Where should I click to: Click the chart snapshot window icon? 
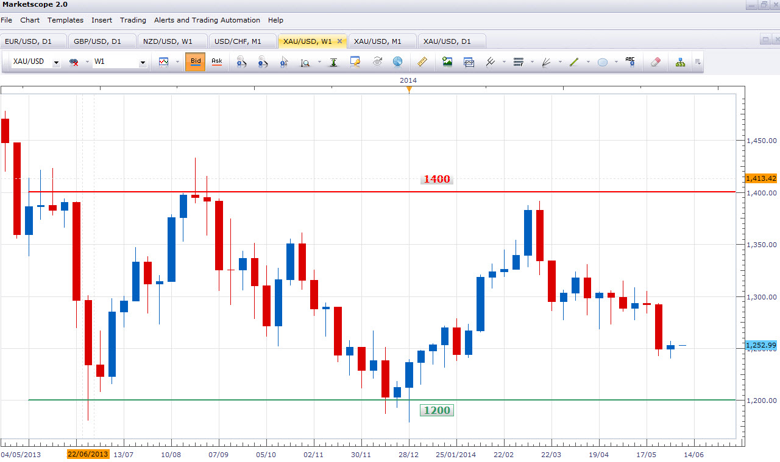469,62
